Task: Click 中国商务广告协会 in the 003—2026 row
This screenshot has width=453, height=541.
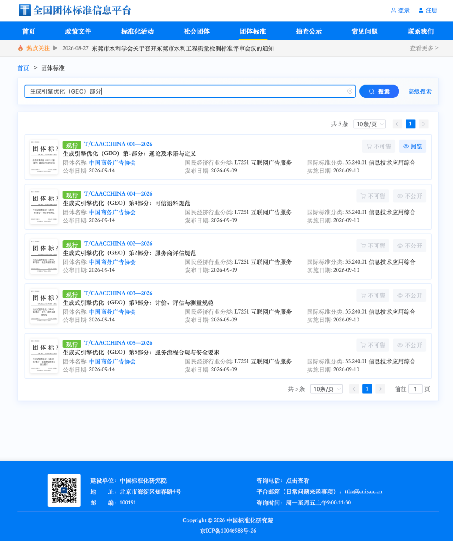Action: [112, 312]
